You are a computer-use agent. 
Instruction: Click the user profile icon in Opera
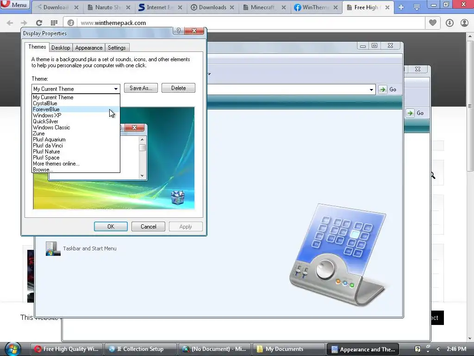464,23
